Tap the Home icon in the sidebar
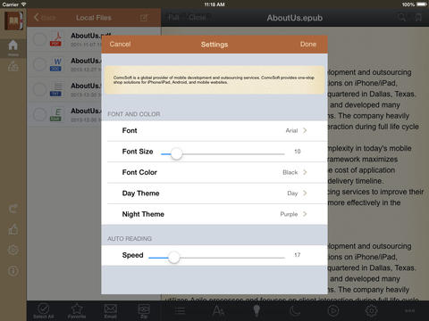The width and height of the screenshot is (429, 321). [13, 45]
